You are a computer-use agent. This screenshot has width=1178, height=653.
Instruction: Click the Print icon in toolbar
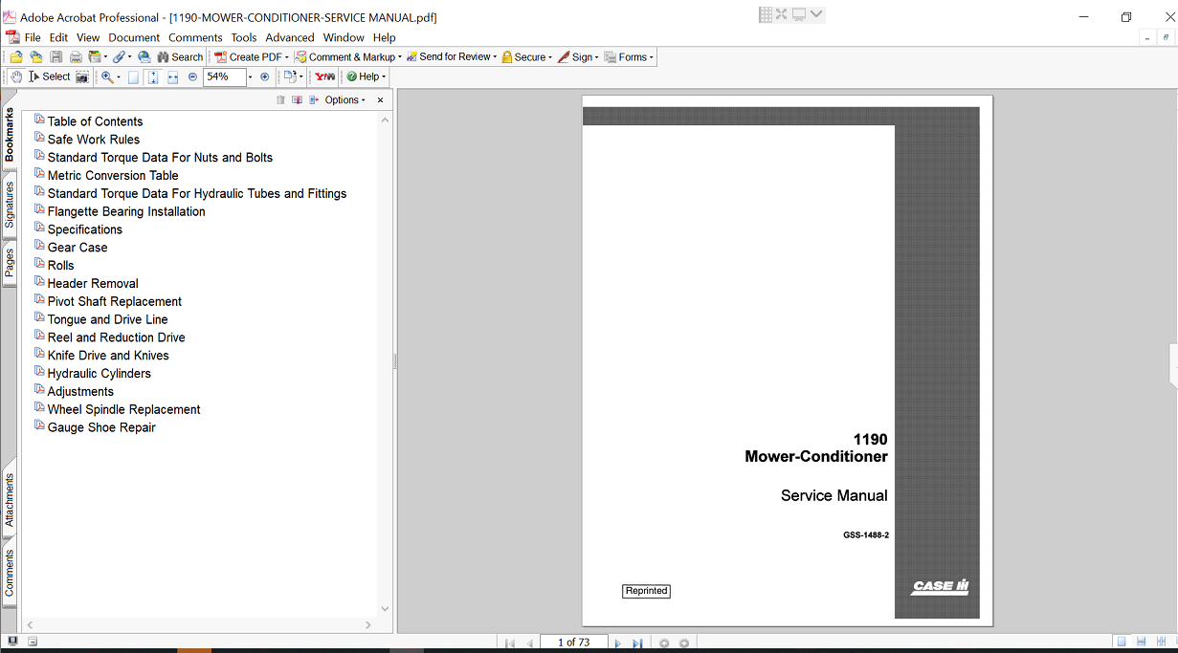[x=76, y=57]
